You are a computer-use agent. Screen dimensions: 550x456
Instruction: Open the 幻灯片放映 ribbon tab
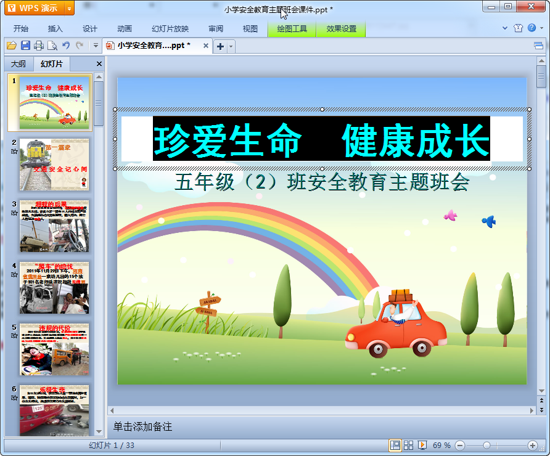[170, 29]
